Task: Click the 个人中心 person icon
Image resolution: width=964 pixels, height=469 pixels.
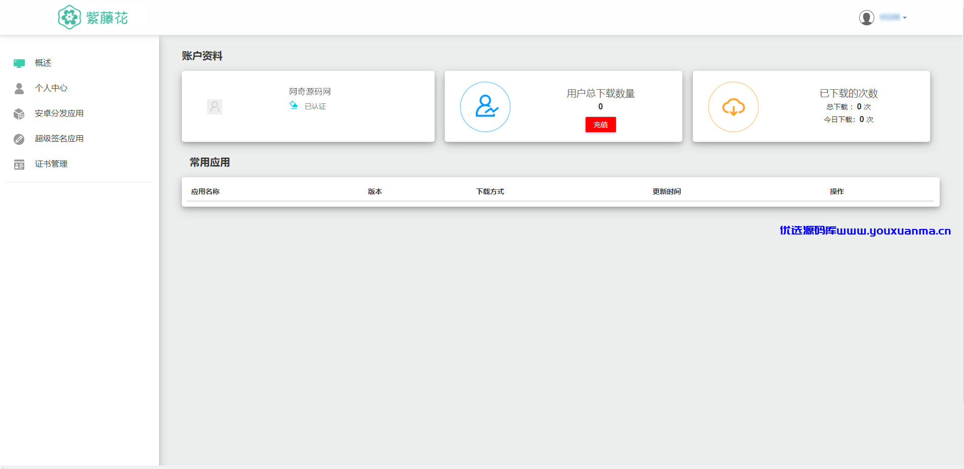Action: pyautogui.click(x=19, y=89)
